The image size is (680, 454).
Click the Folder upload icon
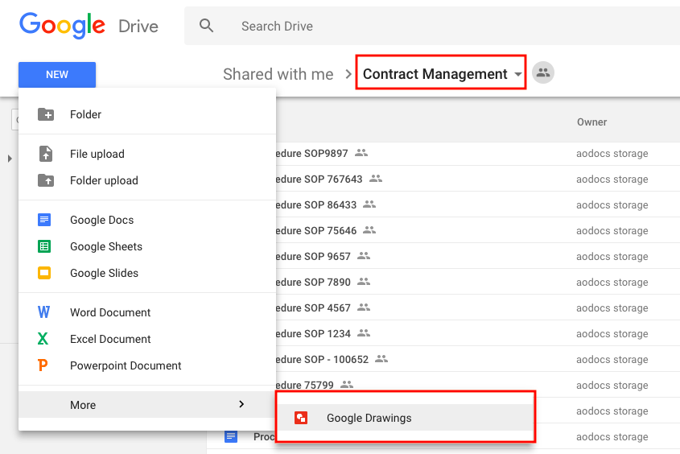46,180
